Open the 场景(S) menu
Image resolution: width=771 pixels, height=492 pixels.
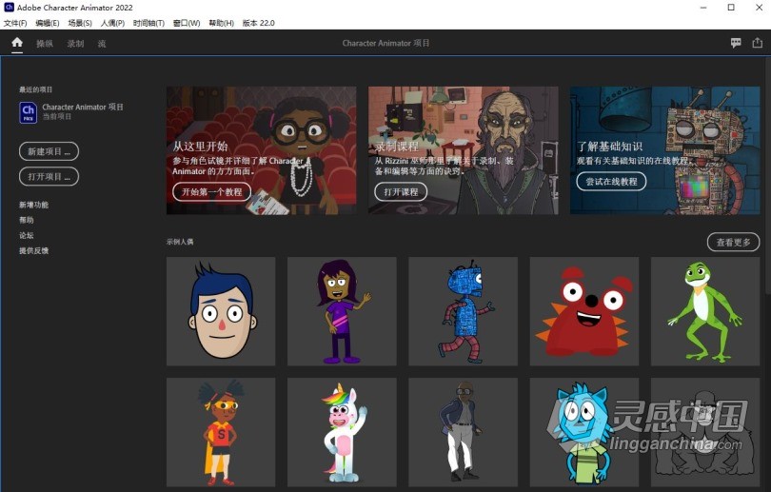click(x=80, y=23)
